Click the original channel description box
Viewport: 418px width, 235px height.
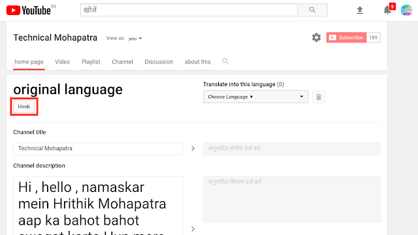coord(98,206)
